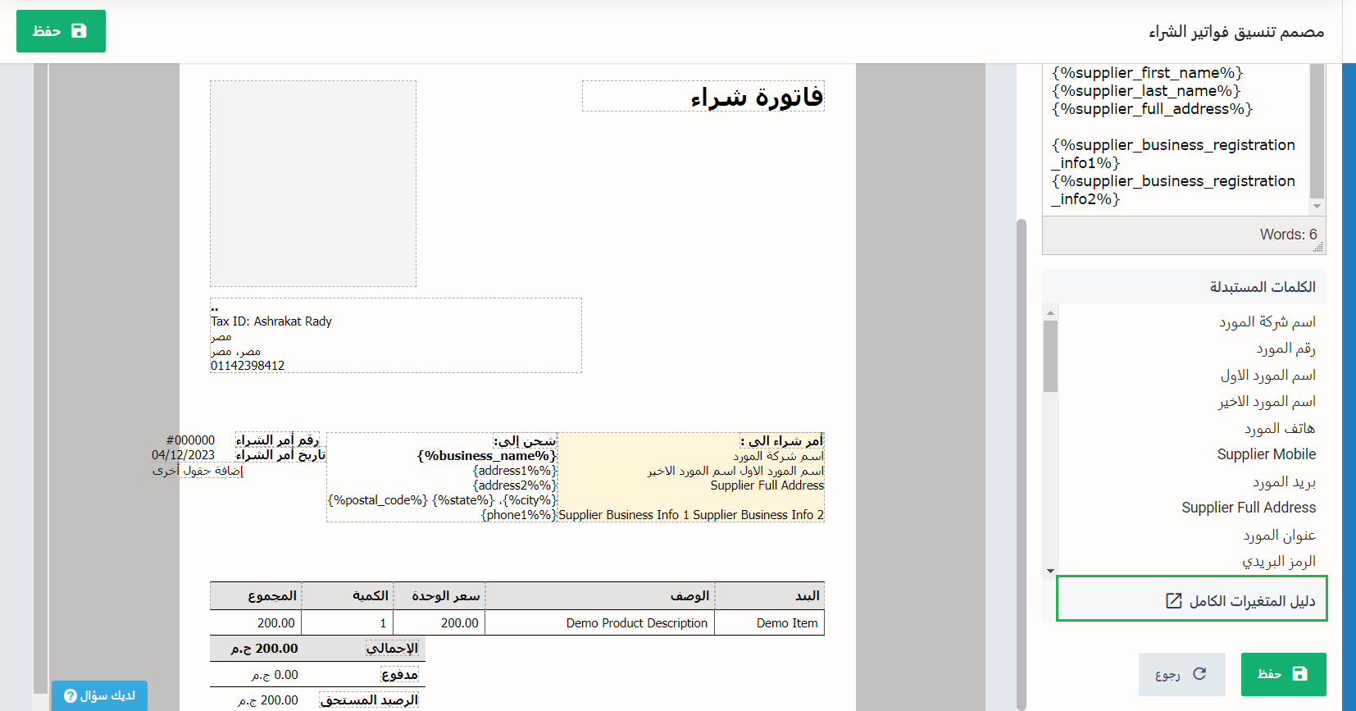Click the undo (رجوع) button
This screenshot has width=1356, height=711.
1181,674
